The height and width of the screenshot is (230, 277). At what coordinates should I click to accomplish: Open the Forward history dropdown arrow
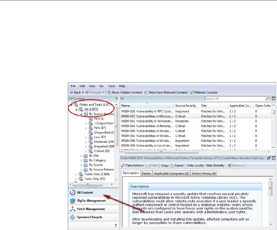[103, 92]
